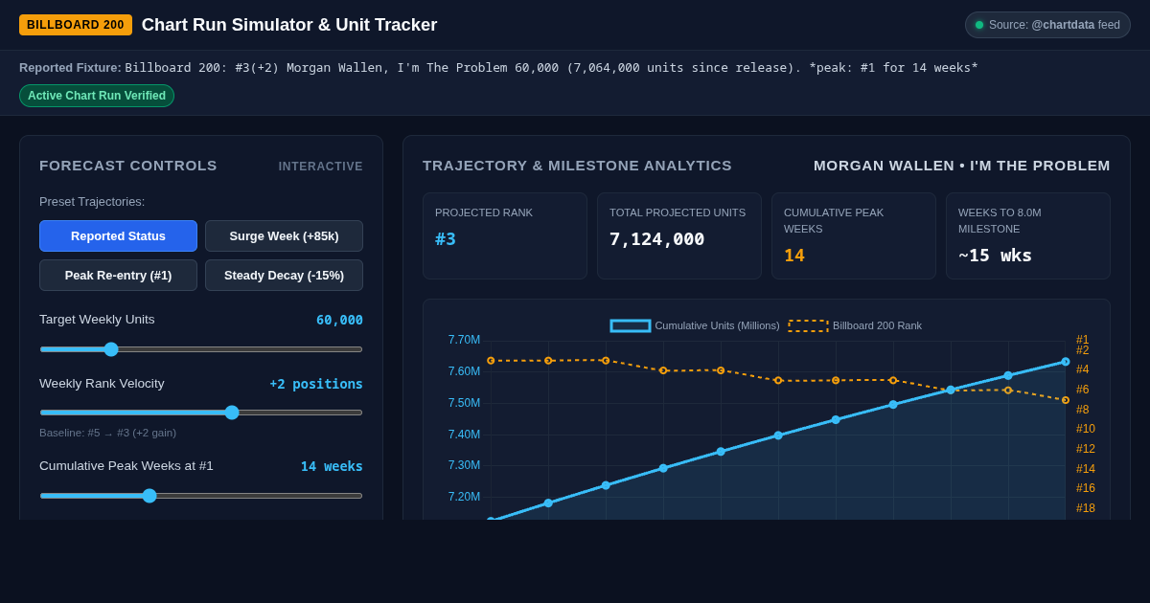The width and height of the screenshot is (1150, 603).
Task: Click Active Chart Run Verified badge
Action: click(97, 96)
